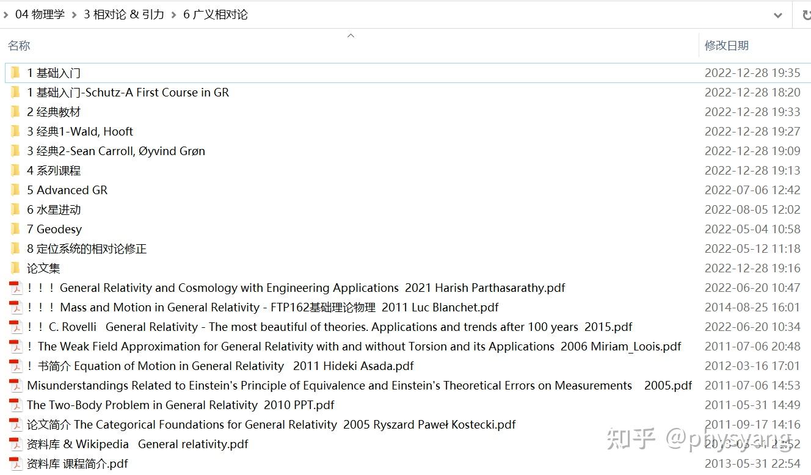Sort files by the 名称 column header
This screenshot has height=475, width=811.
click(x=19, y=46)
